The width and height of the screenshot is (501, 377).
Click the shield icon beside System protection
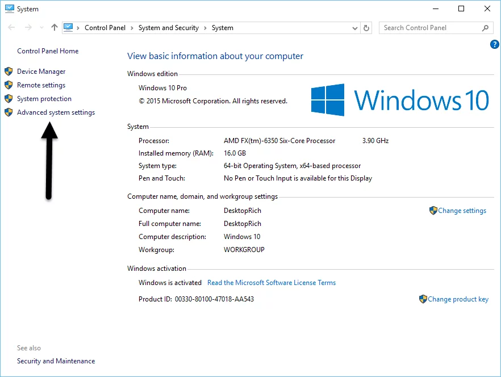(x=8, y=99)
